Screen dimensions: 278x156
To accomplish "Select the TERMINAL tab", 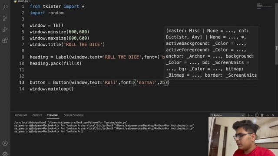I will coord(53,115).
